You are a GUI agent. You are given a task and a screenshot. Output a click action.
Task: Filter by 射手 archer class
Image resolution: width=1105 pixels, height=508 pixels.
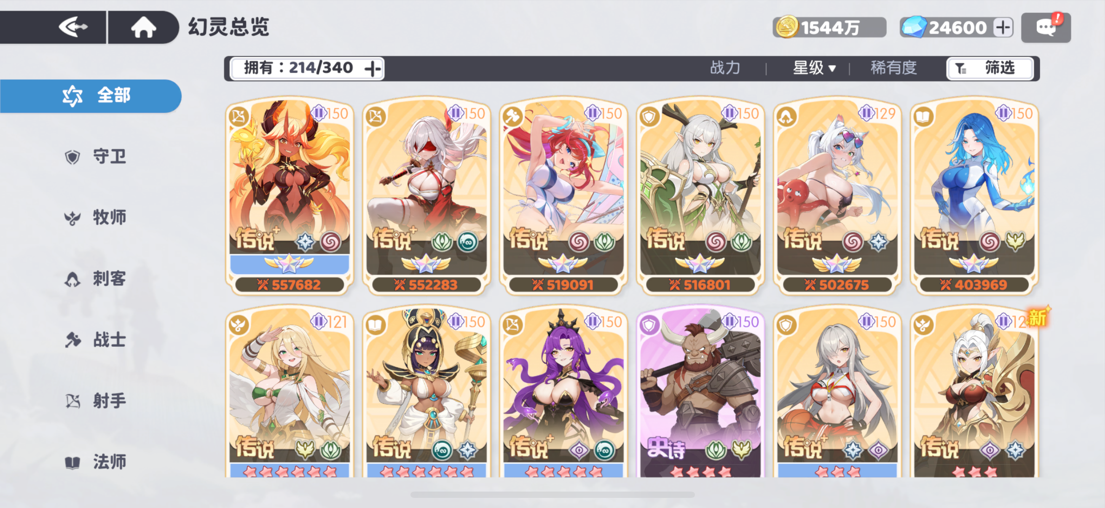pyautogui.click(x=95, y=401)
